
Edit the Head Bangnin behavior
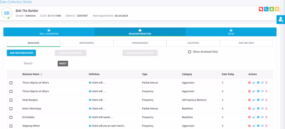point(262,100)
